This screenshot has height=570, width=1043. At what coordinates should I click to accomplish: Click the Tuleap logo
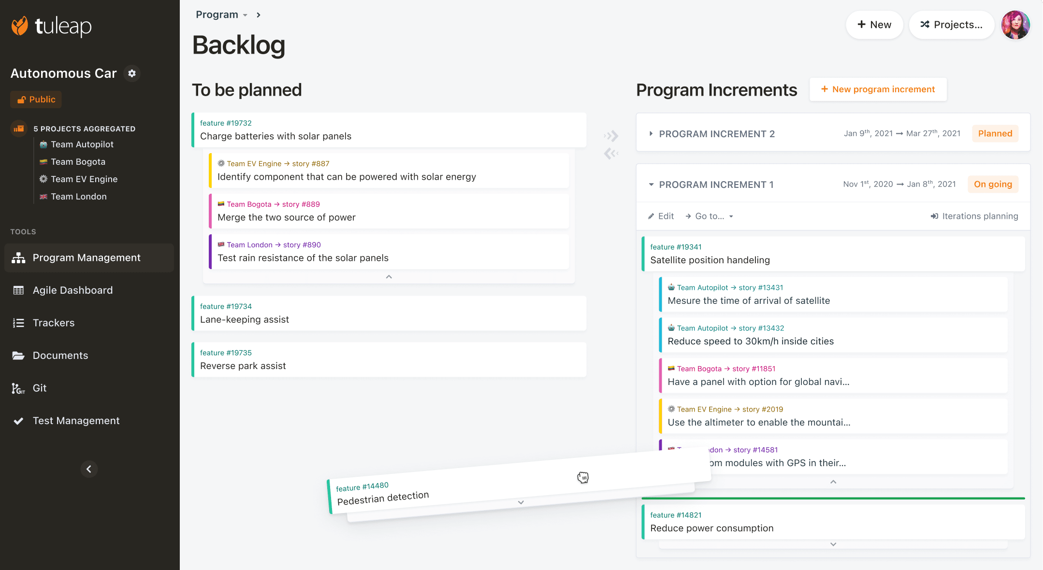51,26
